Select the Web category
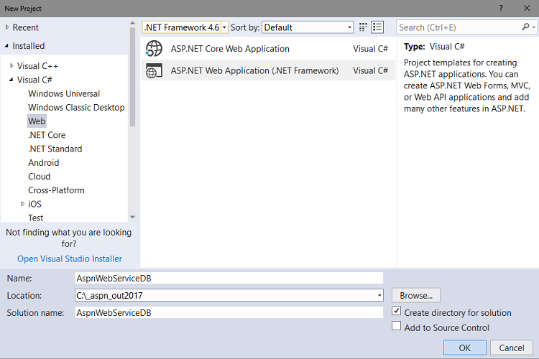Viewport: 539px width, 359px height. tap(37, 121)
